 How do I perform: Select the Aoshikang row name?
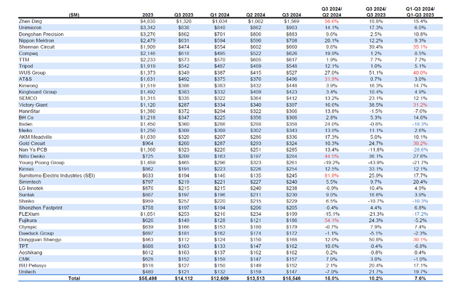click(x=31, y=253)
